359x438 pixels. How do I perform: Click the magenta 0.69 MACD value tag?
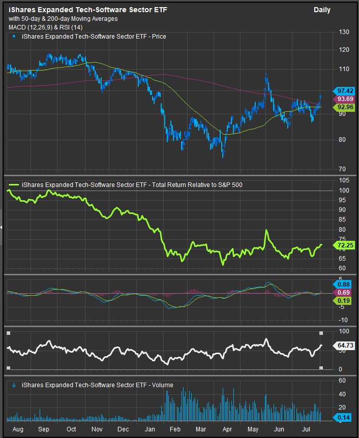(342, 293)
